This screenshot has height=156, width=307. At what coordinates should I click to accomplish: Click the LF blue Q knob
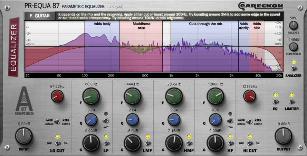91,119
